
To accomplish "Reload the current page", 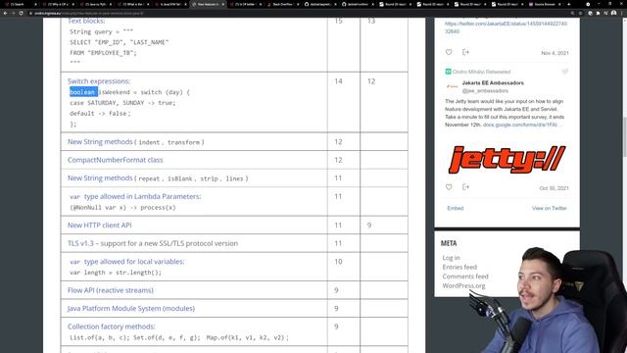I will pos(21,13).
